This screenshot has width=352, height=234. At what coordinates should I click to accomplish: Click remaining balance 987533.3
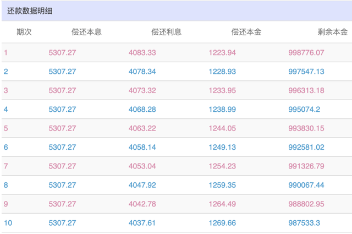(304, 223)
